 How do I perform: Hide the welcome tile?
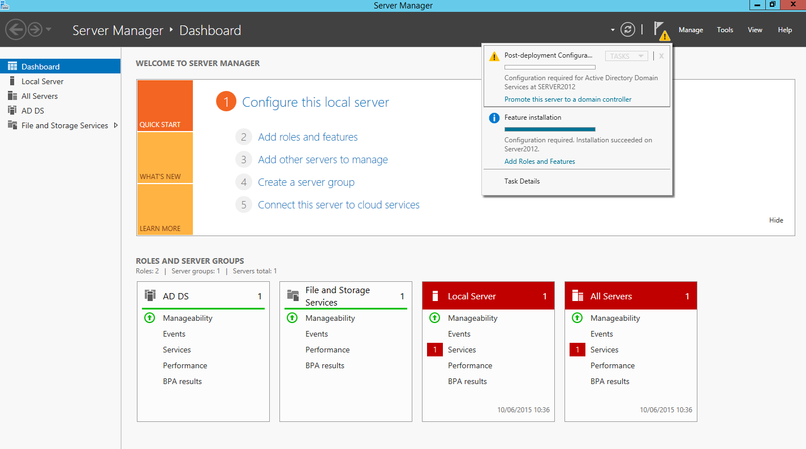click(x=776, y=220)
